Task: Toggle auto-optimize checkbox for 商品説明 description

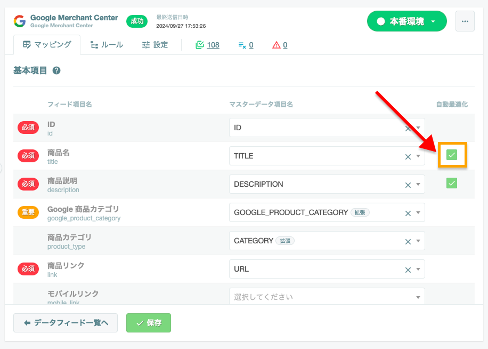Action: 452,183
